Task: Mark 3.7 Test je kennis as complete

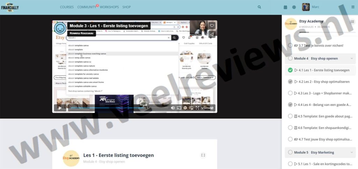Action: coord(290,45)
